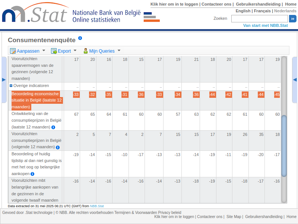
Task: Open the Mijn Queries menu
Action: pyautogui.click(x=119, y=51)
